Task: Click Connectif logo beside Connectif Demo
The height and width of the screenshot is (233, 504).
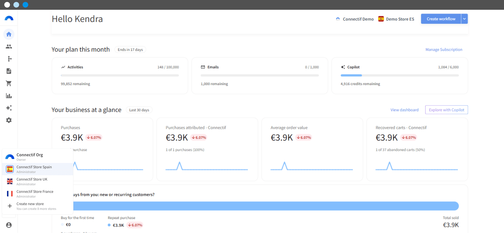Action: click(x=338, y=19)
